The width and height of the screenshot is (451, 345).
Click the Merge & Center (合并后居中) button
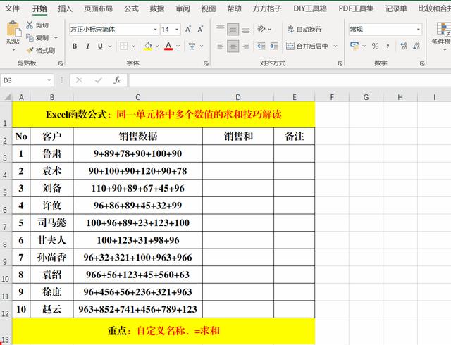(307, 46)
